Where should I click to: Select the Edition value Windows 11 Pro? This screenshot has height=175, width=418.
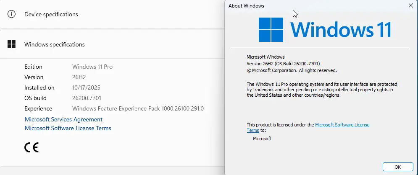pos(92,67)
